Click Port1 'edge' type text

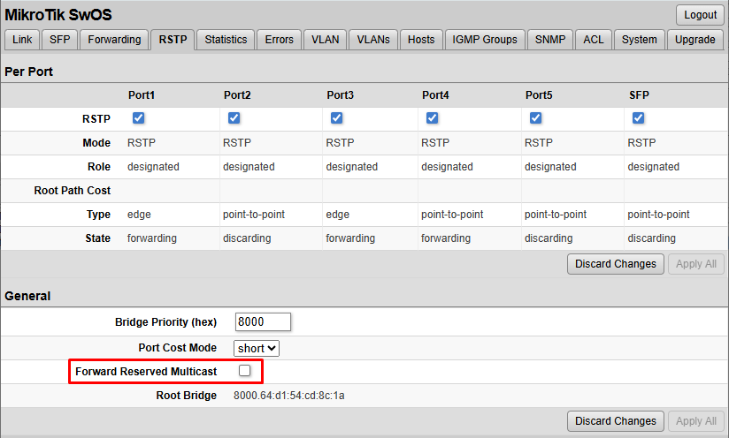pyautogui.click(x=139, y=215)
